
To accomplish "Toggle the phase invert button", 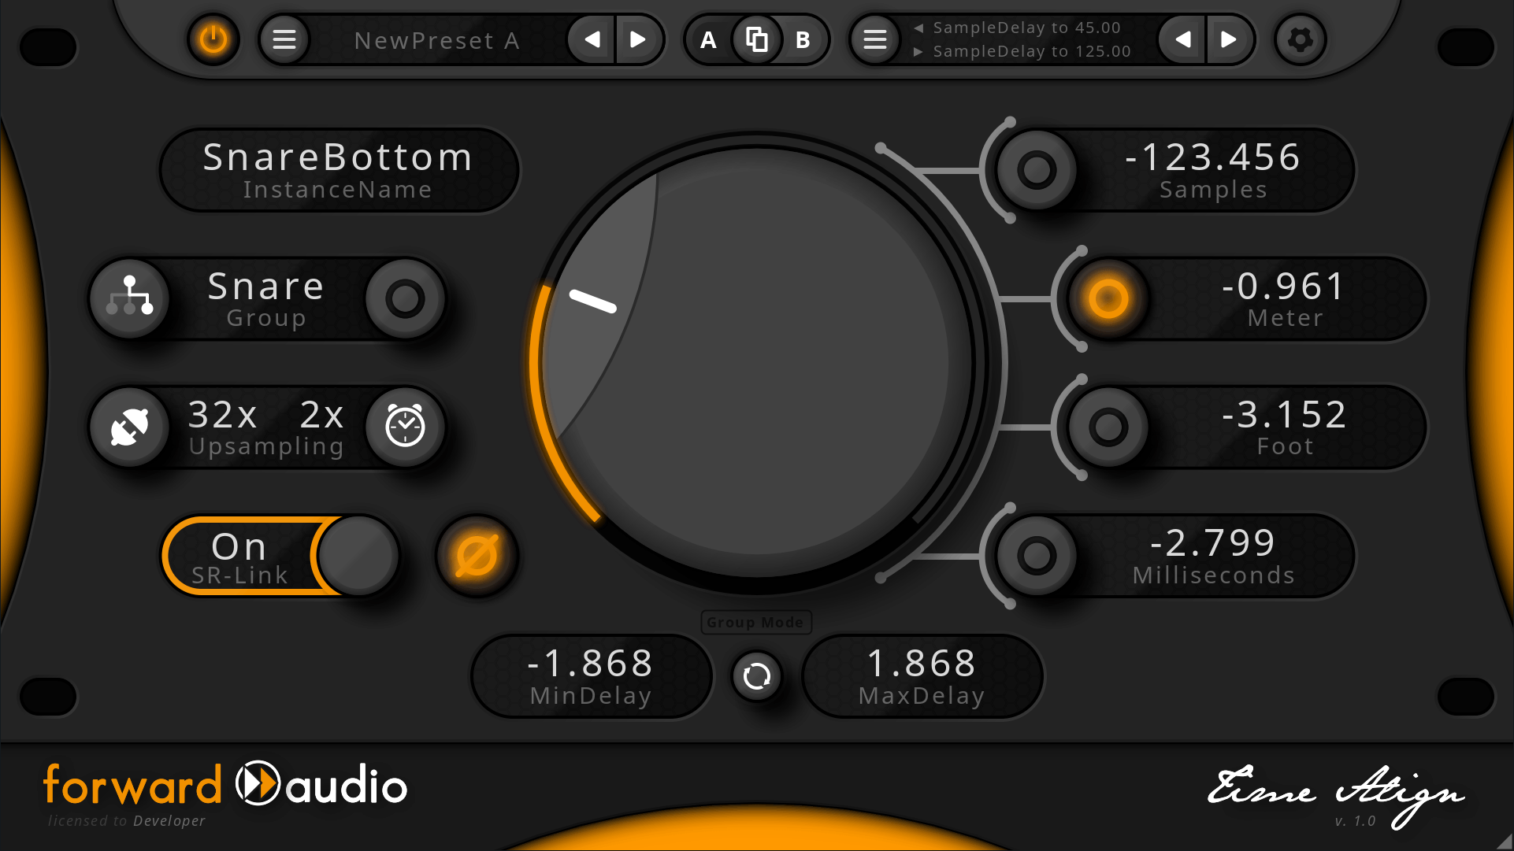I will tap(477, 557).
